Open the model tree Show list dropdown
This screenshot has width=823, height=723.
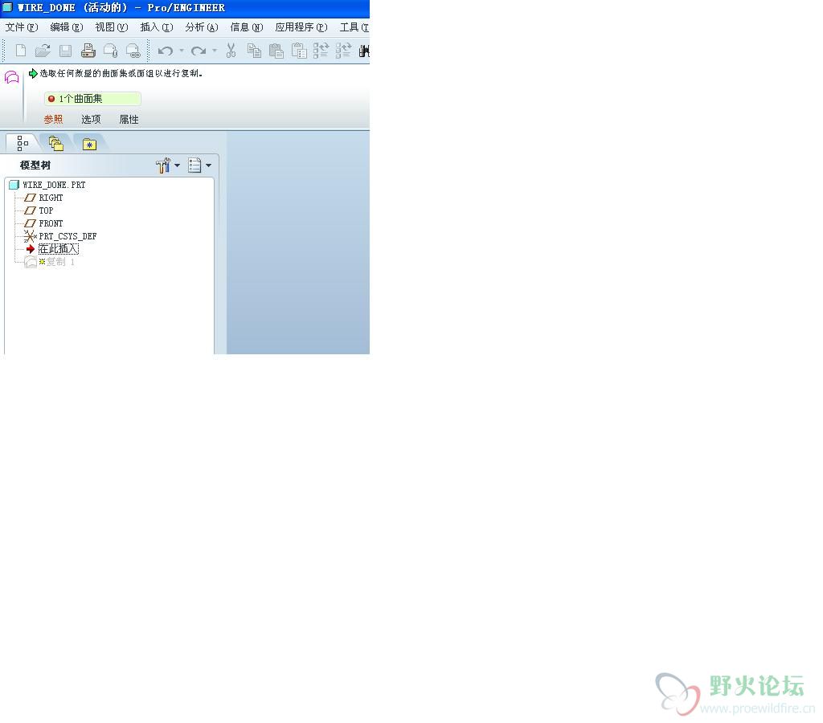point(200,165)
